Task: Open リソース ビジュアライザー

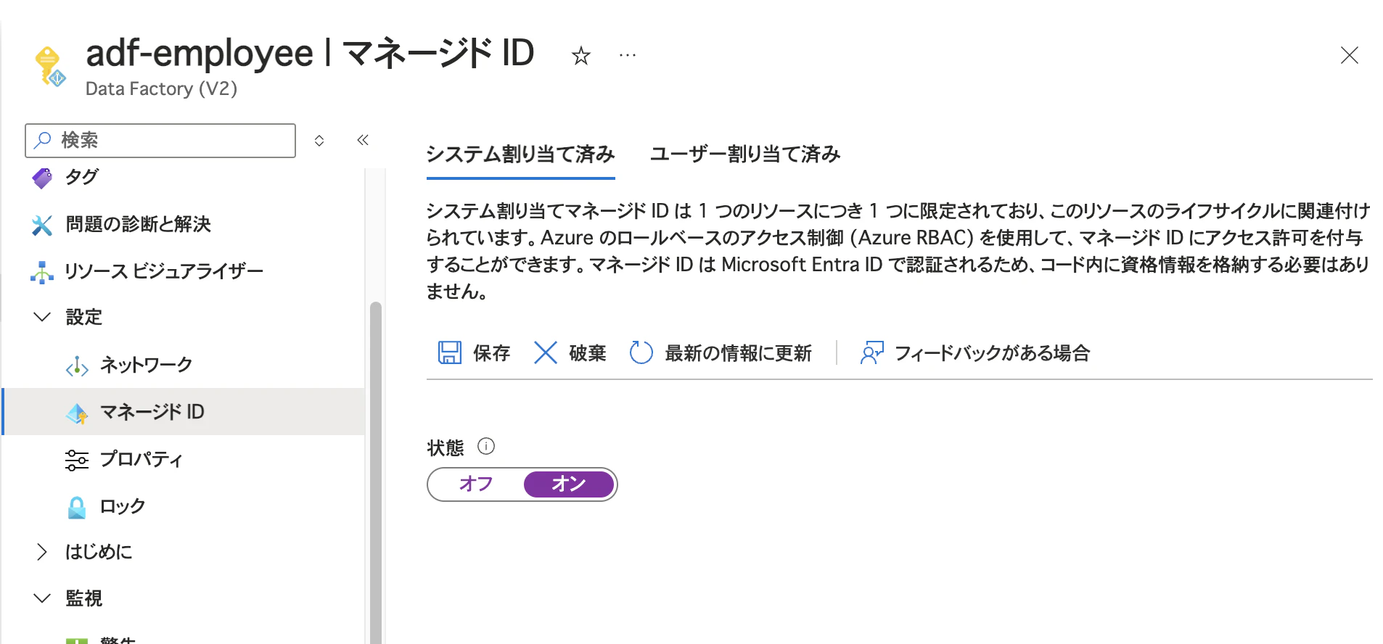Action: point(164,271)
